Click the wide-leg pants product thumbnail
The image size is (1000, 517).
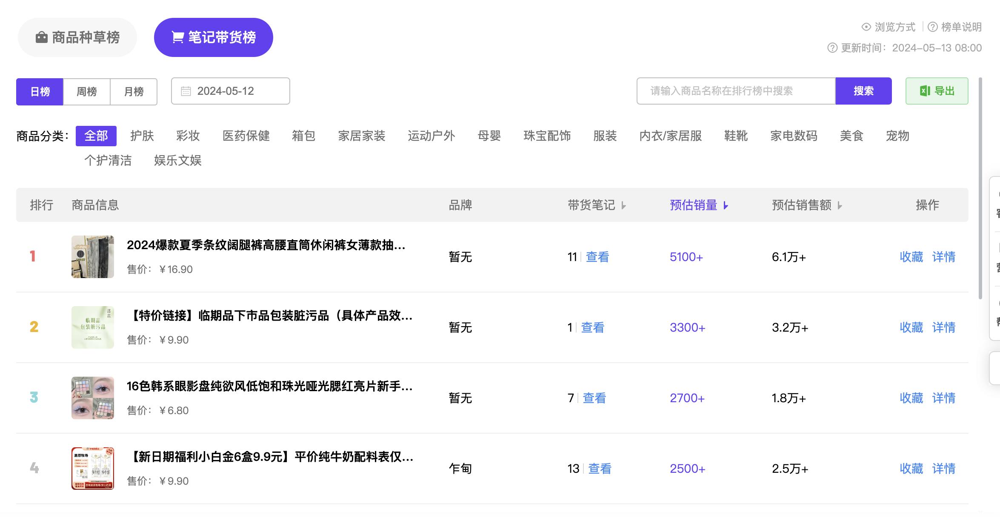click(x=93, y=257)
